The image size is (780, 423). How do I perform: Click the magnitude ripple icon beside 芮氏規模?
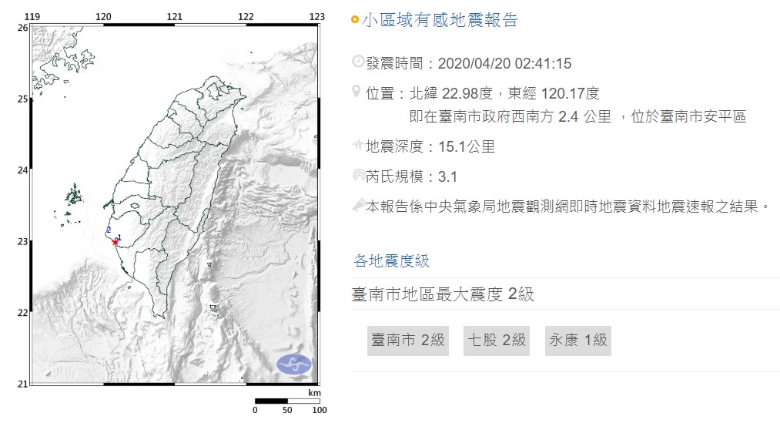click(358, 175)
